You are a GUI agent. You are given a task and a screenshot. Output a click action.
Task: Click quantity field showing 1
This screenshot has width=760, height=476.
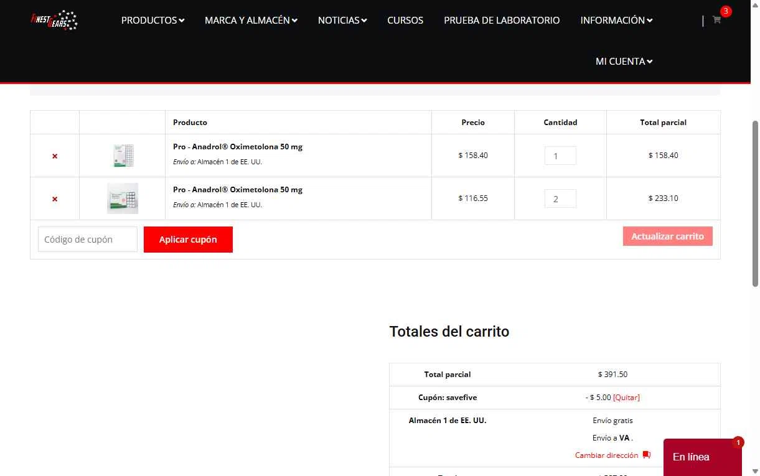pos(560,156)
